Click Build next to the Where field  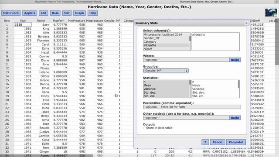coord(235,60)
